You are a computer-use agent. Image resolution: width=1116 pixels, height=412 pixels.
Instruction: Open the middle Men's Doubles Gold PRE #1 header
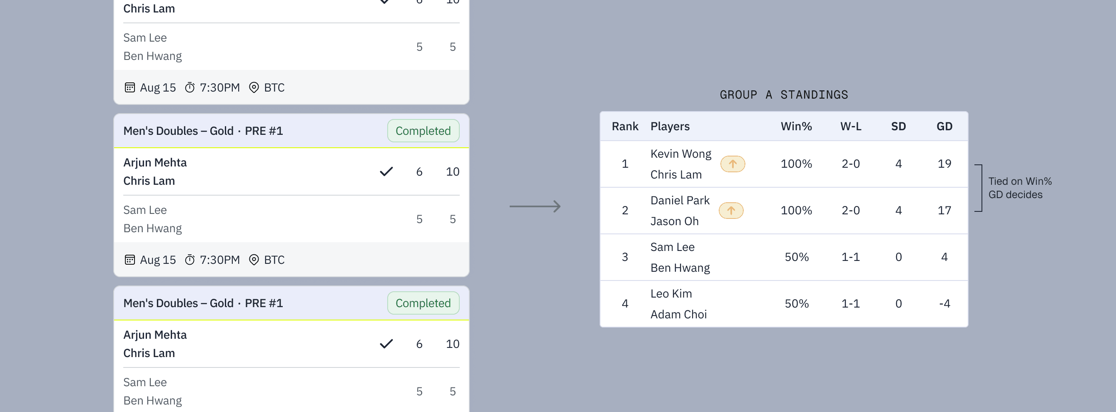(x=291, y=131)
